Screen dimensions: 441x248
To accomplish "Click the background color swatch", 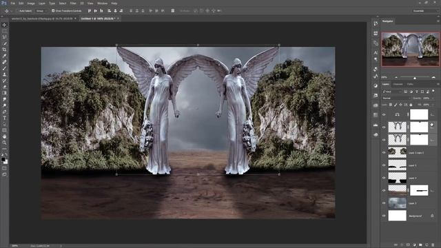I will coord(6,162).
